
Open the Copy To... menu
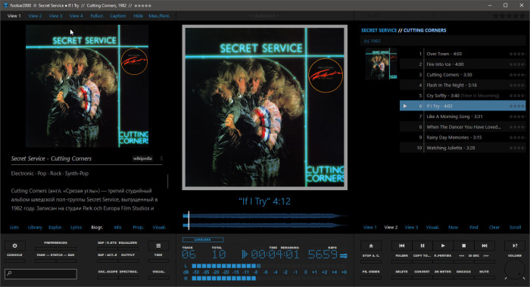pos(422,255)
